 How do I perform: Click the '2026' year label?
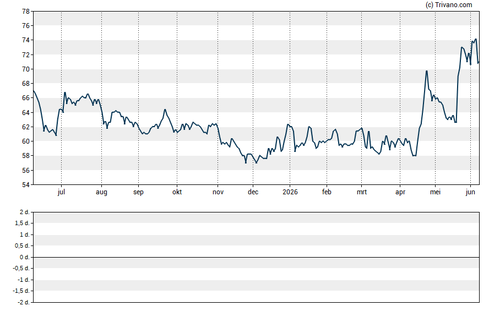click(290, 192)
